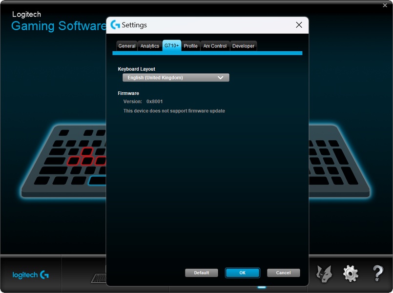
Task: Click the settings gear icon in bottom bar
Action: (x=351, y=274)
